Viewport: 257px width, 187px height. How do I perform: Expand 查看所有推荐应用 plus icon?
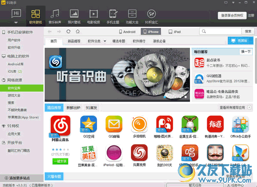tap(249, 108)
